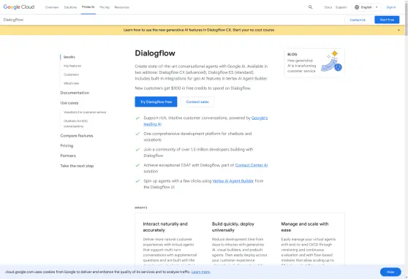408x279 pixels.
Task: Open the English language dropdown
Action: pyautogui.click(x=366, y=7)
